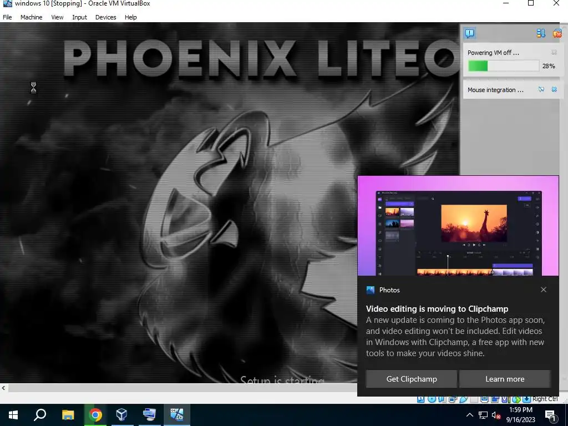568x426 pixels.
Task: Open the computer monitor app on taskbar
Action: [149, 415]
